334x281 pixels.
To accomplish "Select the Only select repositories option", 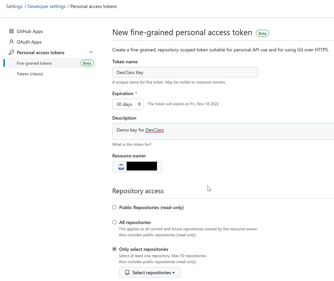I will pos(114,249).
